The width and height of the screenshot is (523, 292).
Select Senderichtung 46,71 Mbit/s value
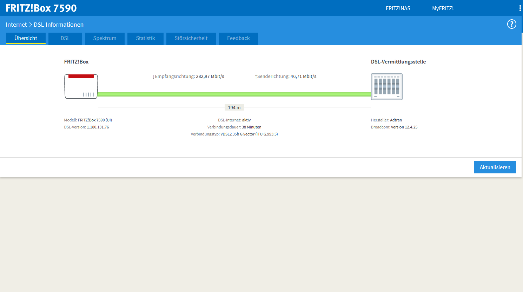(x=285, y=76)
